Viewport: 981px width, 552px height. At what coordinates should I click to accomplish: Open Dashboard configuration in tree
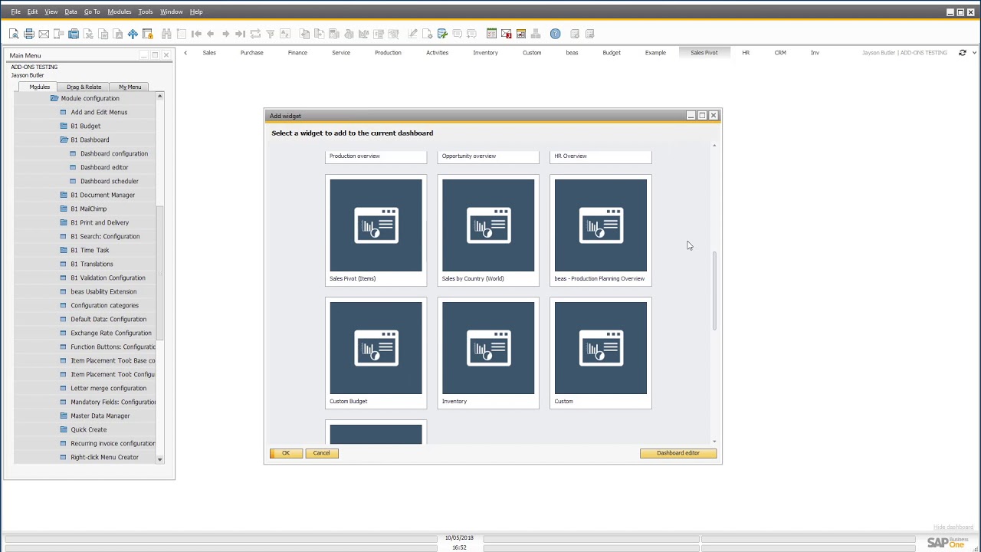[x=113, y=153]
